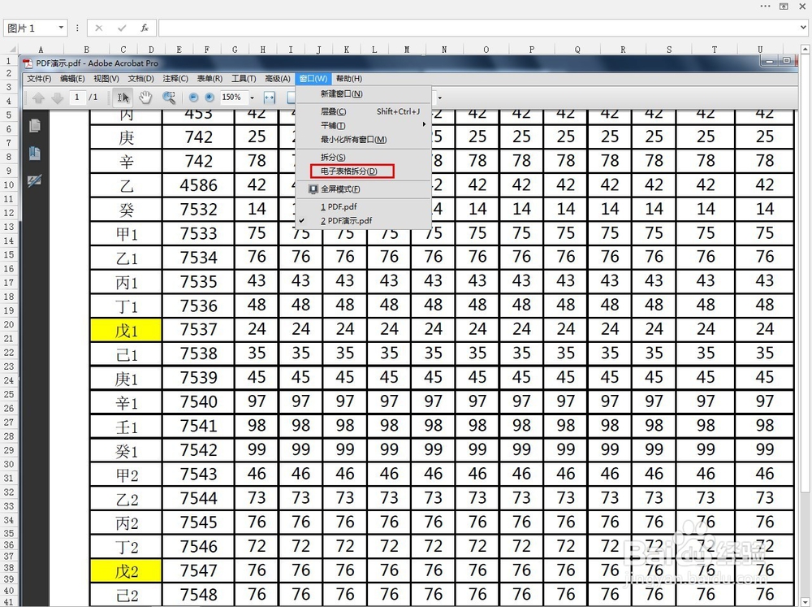
Task: Select column header U
Action: pos(760,50)
